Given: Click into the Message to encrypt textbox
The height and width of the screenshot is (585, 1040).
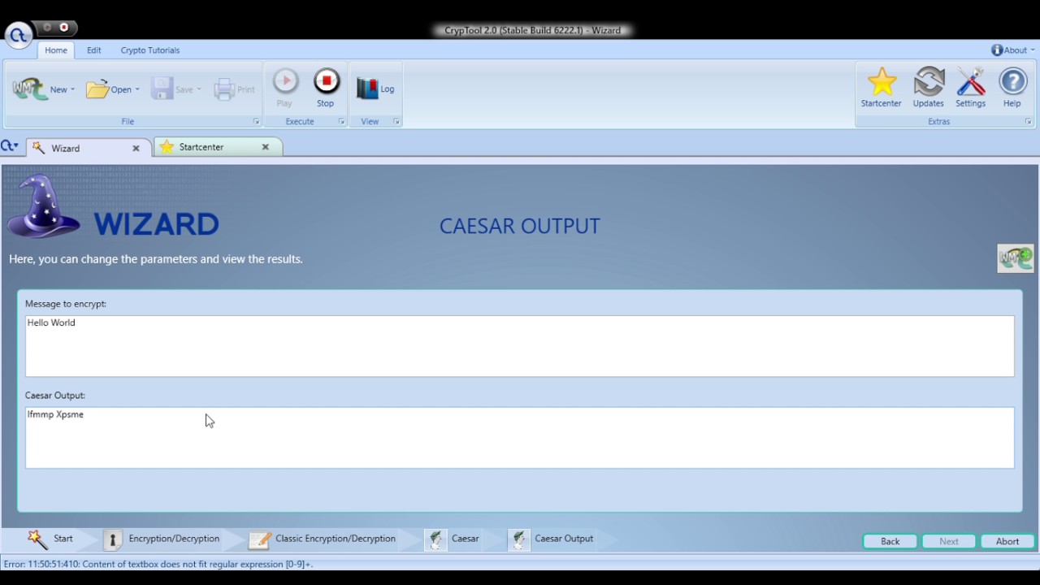Looking at the screenshot, I should click(x=520, y=346).
